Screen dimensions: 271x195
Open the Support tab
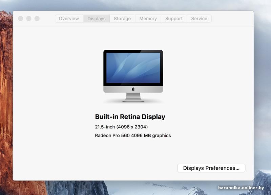174,19
